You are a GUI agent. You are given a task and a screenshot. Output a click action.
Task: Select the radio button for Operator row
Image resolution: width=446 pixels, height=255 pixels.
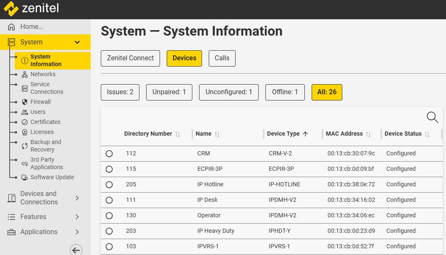pyautogui.click(x=109, y=216)
